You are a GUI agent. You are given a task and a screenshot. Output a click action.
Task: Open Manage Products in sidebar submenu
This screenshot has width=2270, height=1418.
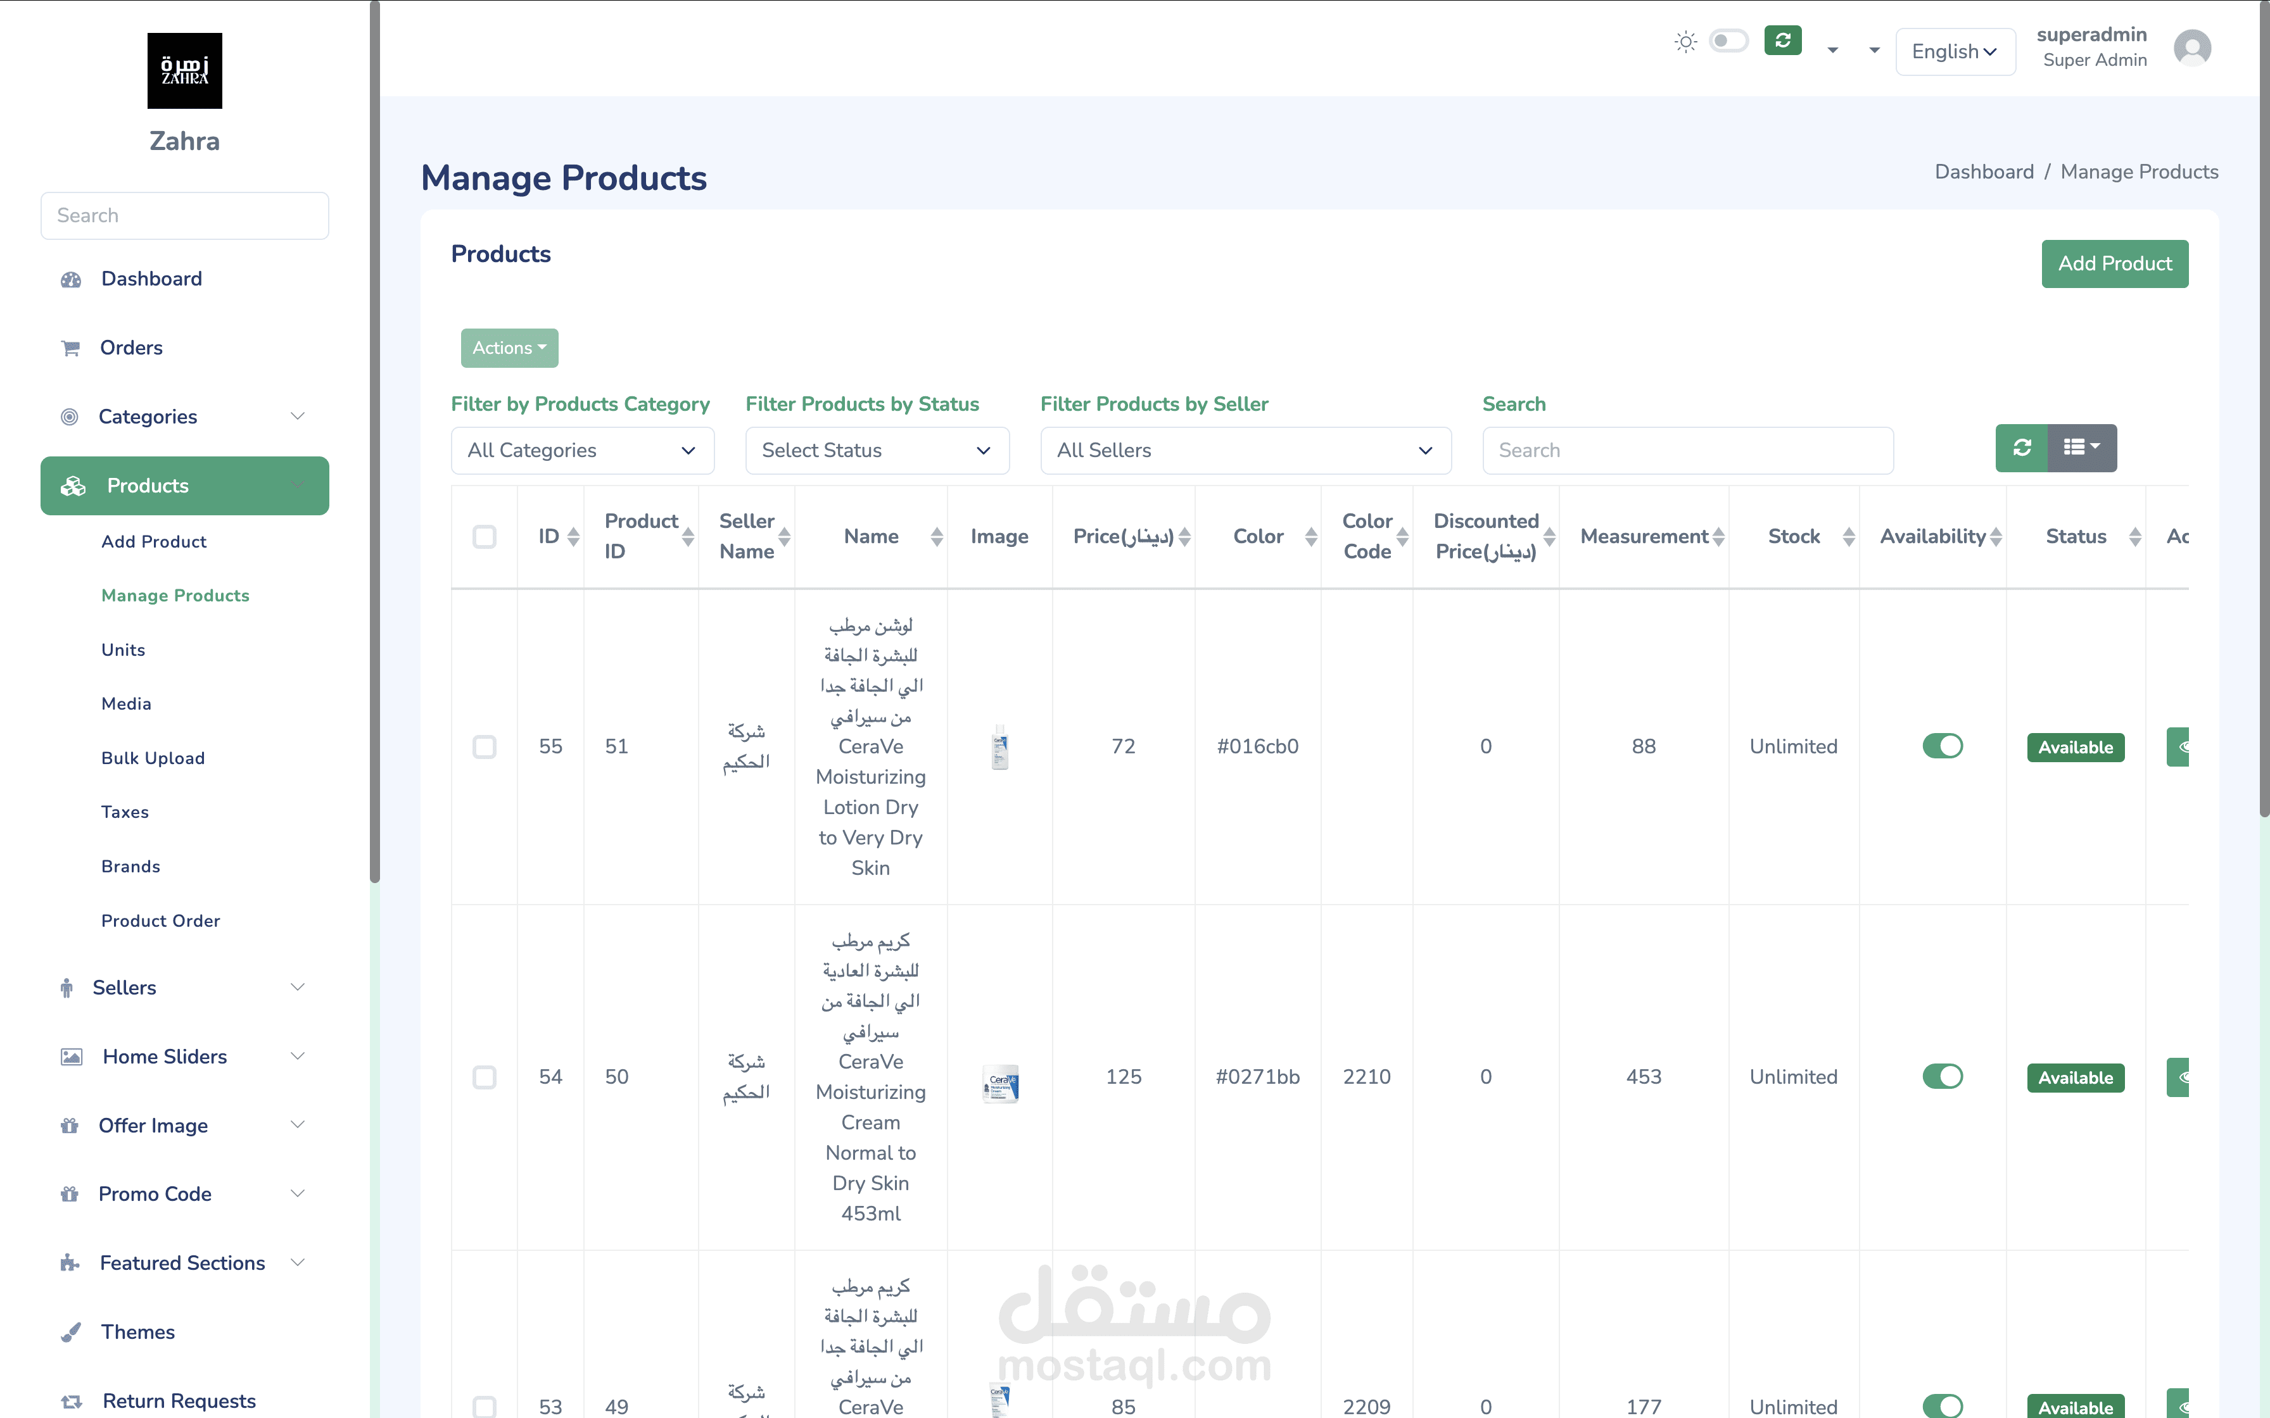[175, 596]
